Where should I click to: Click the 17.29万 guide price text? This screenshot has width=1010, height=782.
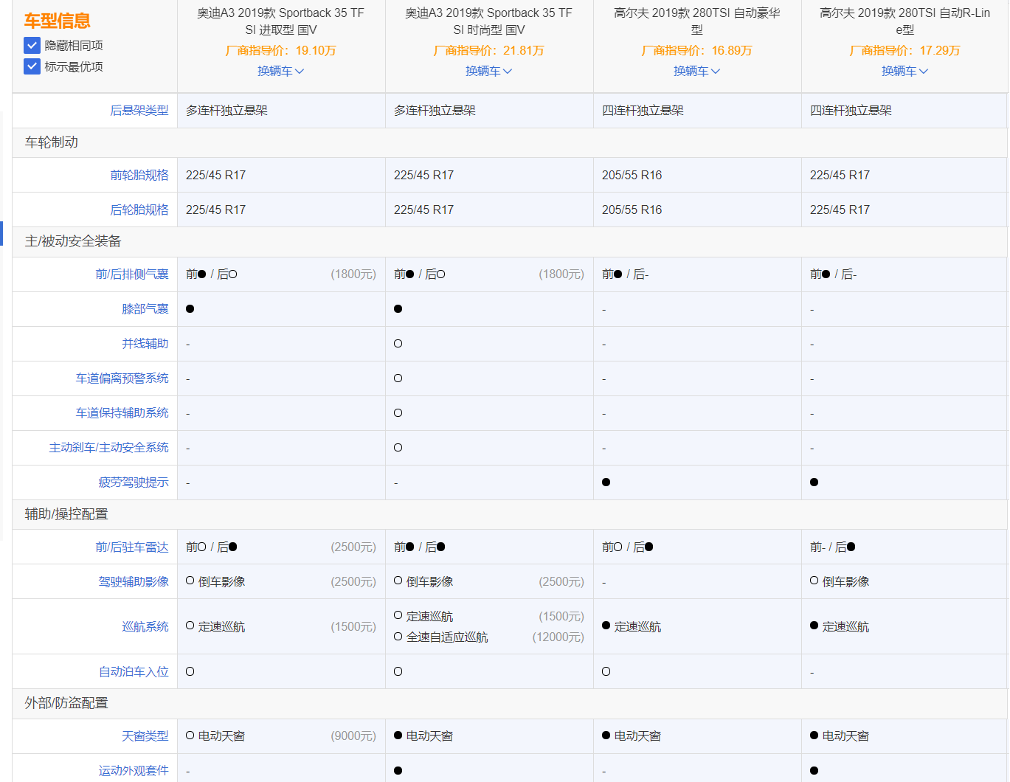click(940, 51)
